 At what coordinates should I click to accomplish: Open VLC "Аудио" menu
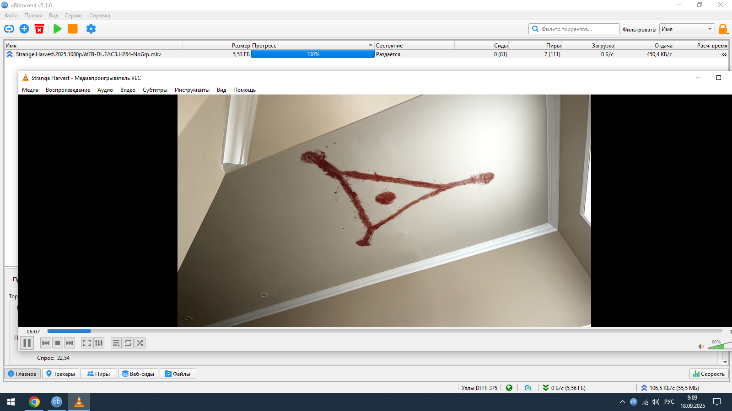(105, 90)
